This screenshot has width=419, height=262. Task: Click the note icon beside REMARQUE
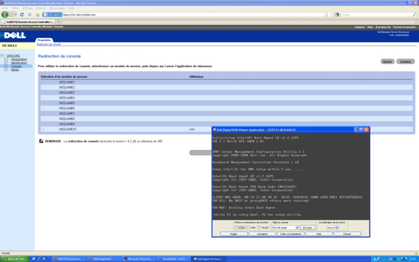tap(41, 141)
